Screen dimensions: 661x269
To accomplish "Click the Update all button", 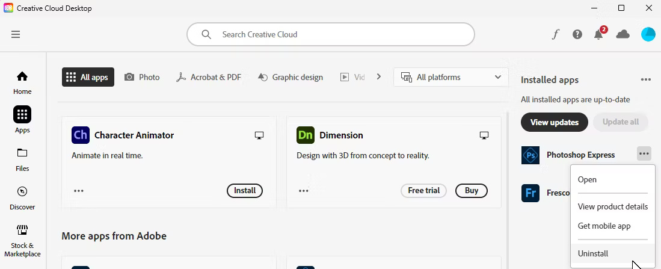I will tap(621, 122).
